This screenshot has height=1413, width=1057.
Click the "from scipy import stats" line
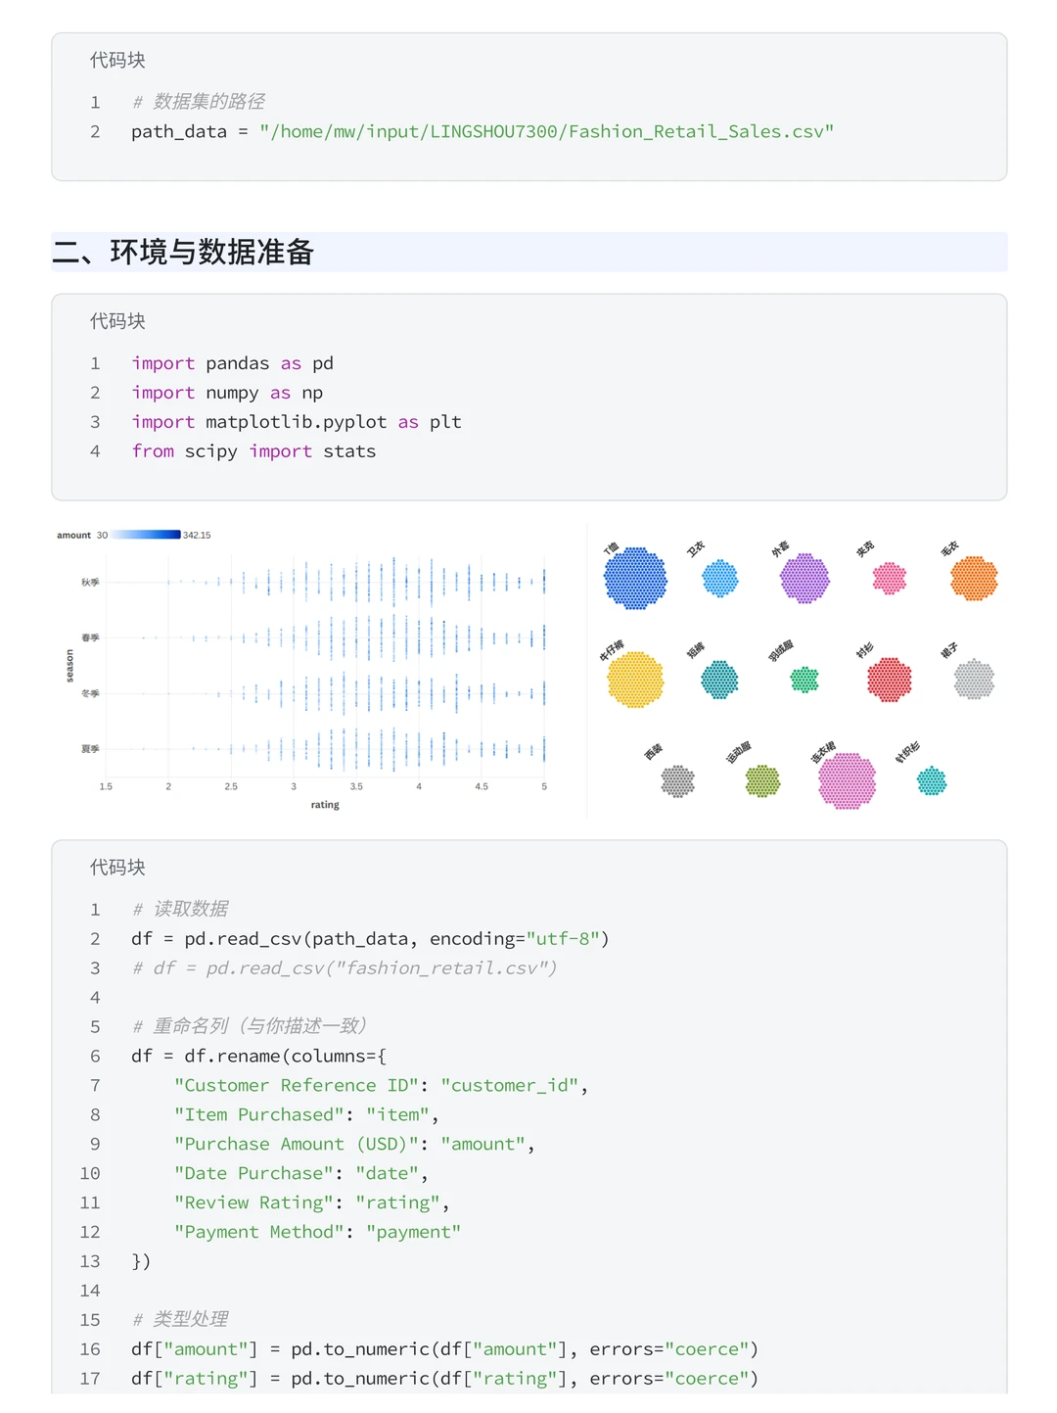[x=253, y=451]
